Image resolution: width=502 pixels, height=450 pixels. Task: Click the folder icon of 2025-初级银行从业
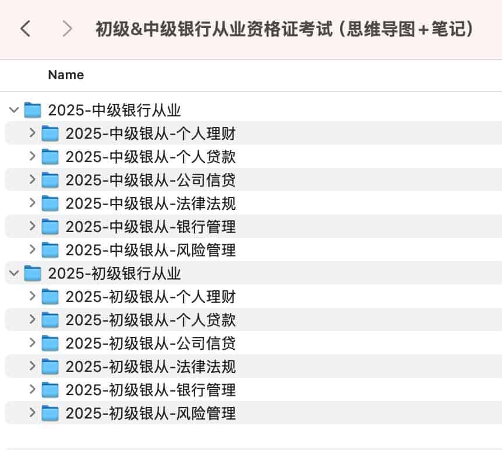tap(33, 273)
